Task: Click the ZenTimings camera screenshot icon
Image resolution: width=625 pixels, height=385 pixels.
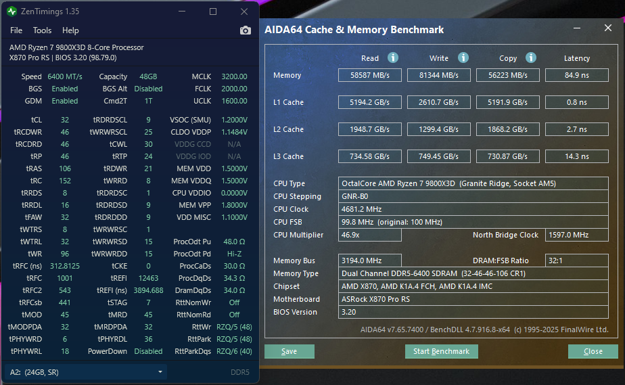Action: point(245,30)
